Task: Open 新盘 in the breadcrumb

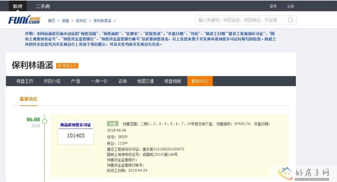Action: click(66, 21)
